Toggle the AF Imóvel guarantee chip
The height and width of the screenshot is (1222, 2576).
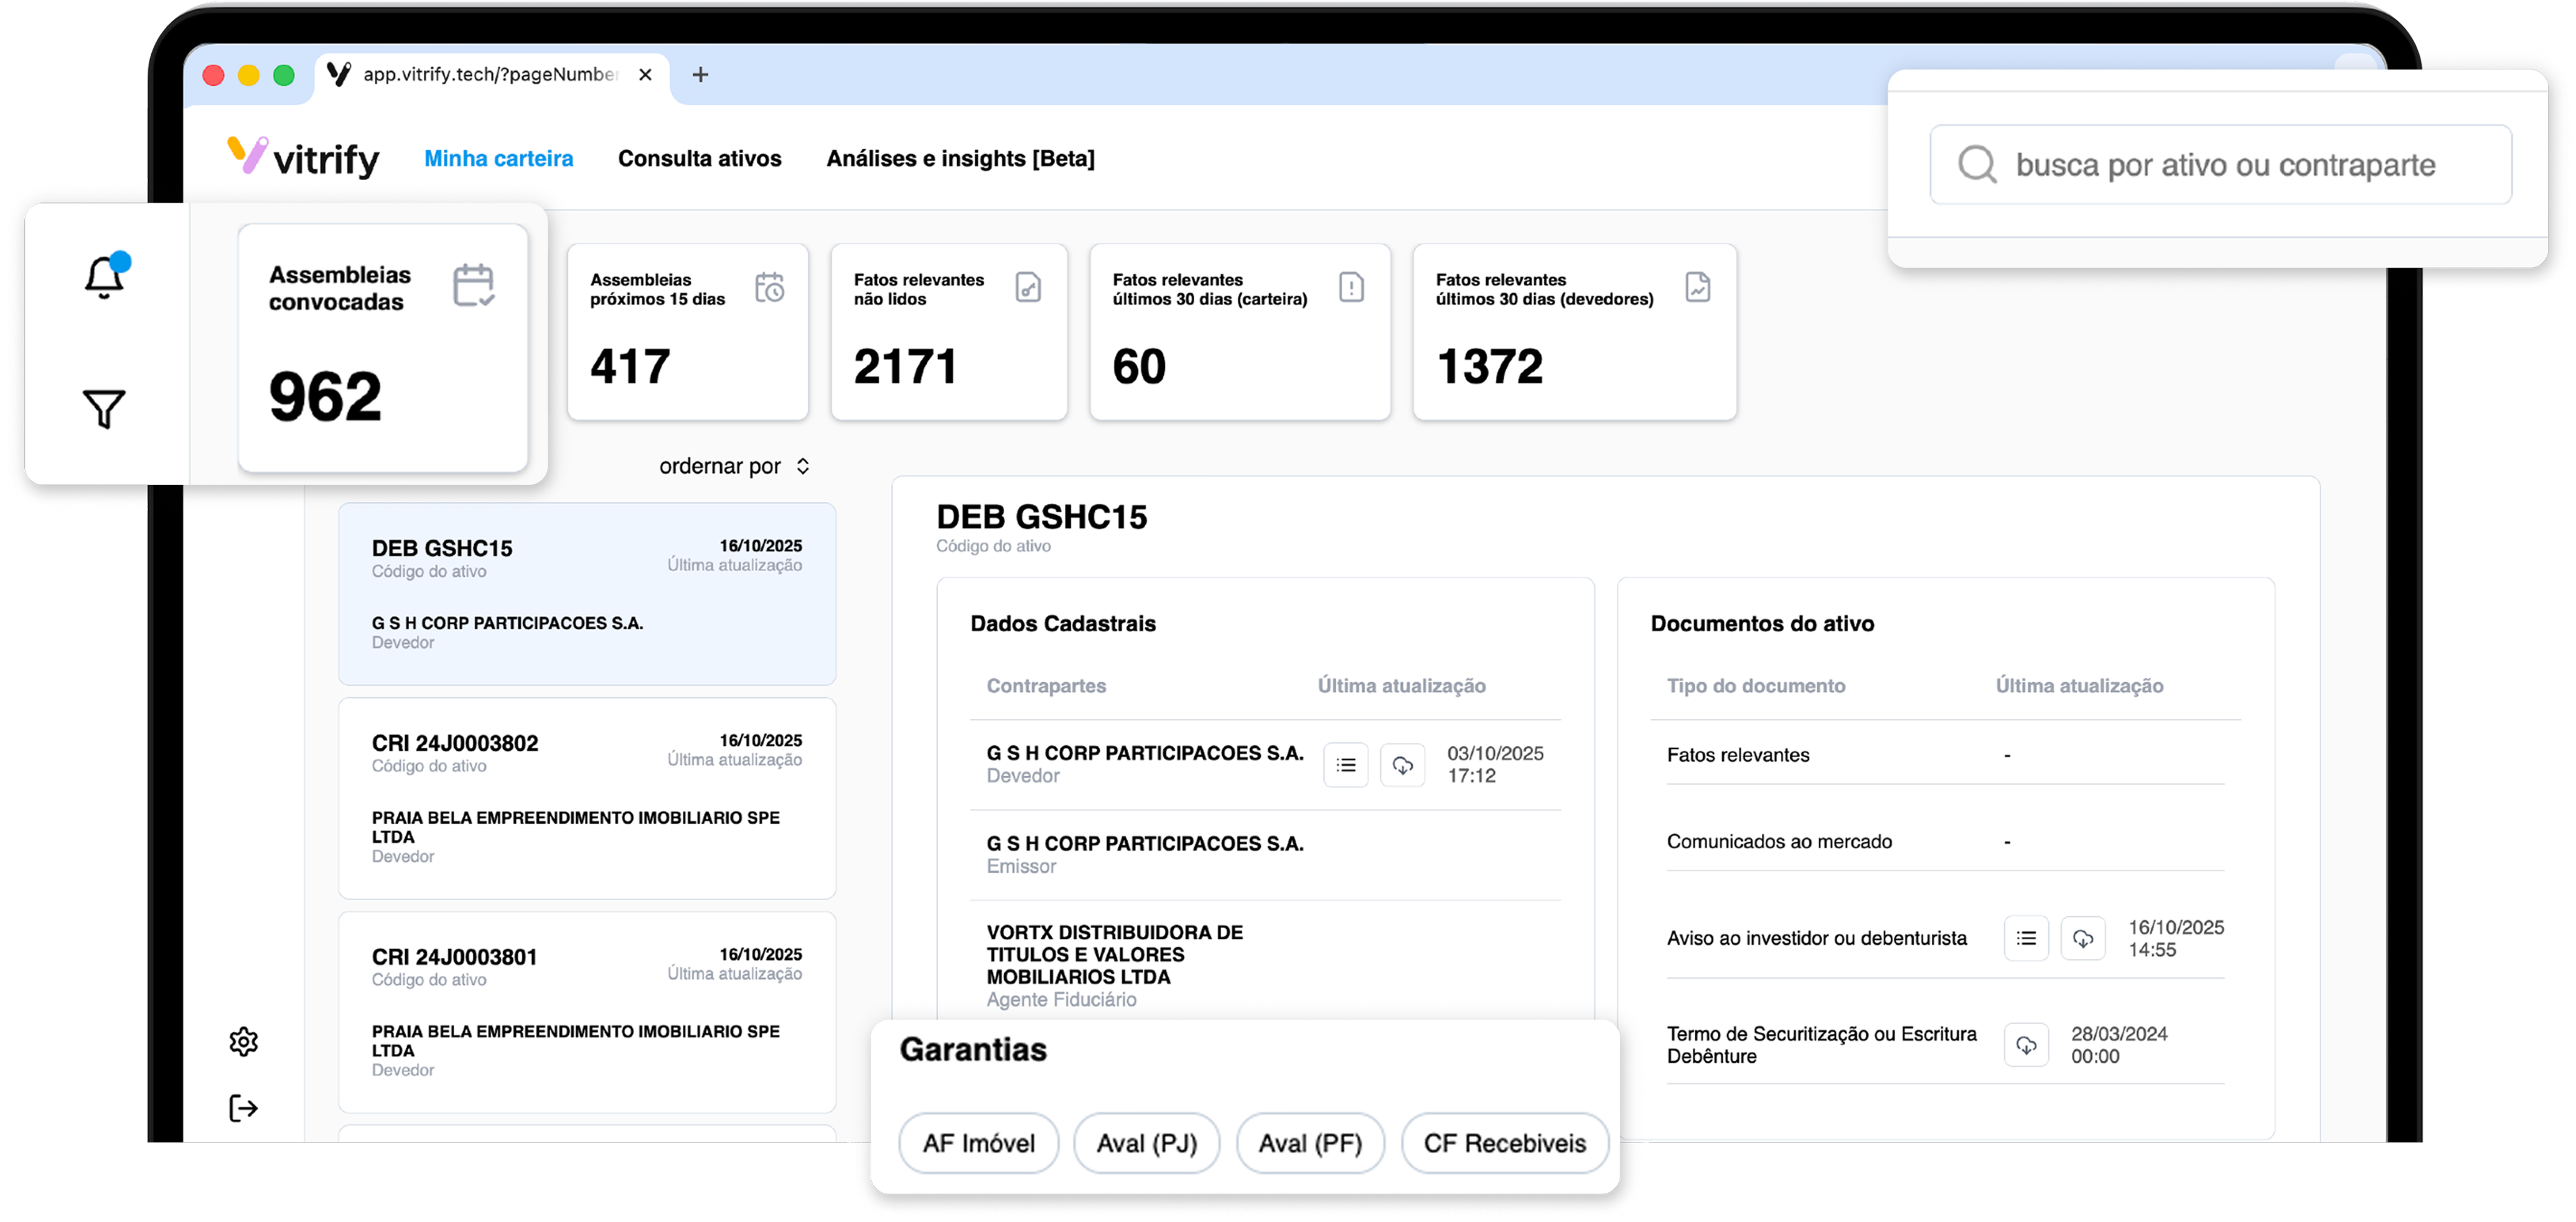click(978, 1143)
